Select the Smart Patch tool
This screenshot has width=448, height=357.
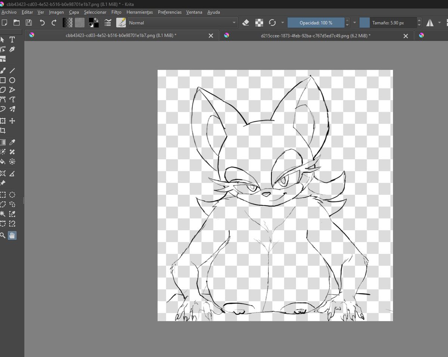(12, 152)
